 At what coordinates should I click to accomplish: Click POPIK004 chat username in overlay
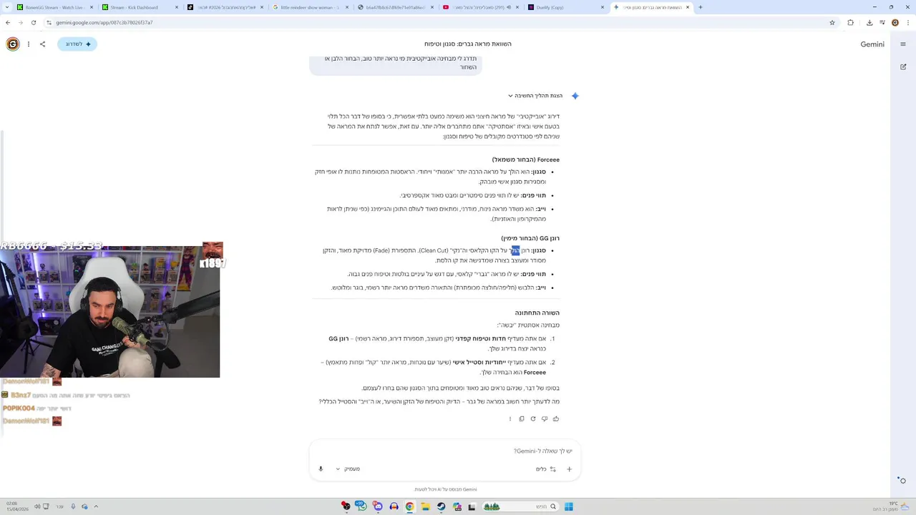19,408
